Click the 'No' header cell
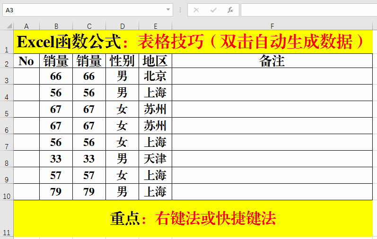The image size is (377, 239). 26,61
